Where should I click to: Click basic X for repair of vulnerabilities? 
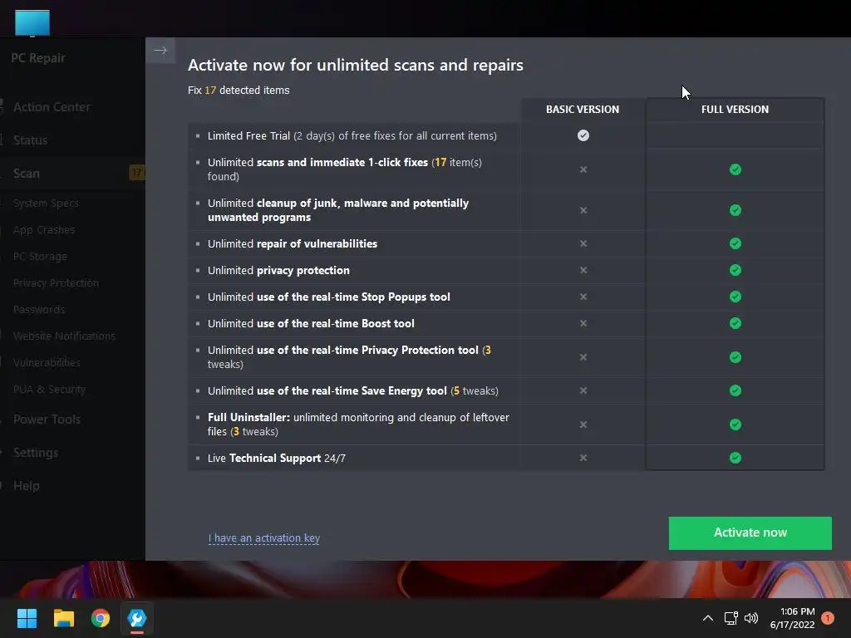click(583, 243)
